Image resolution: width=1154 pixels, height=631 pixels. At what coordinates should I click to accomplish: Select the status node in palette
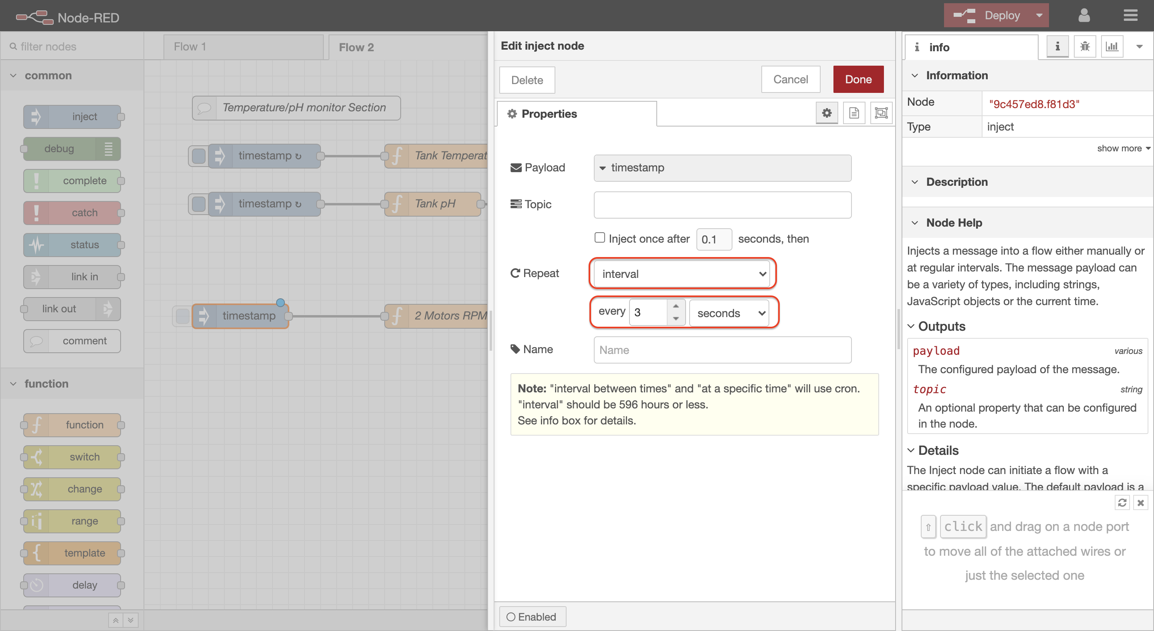[72, 245]
